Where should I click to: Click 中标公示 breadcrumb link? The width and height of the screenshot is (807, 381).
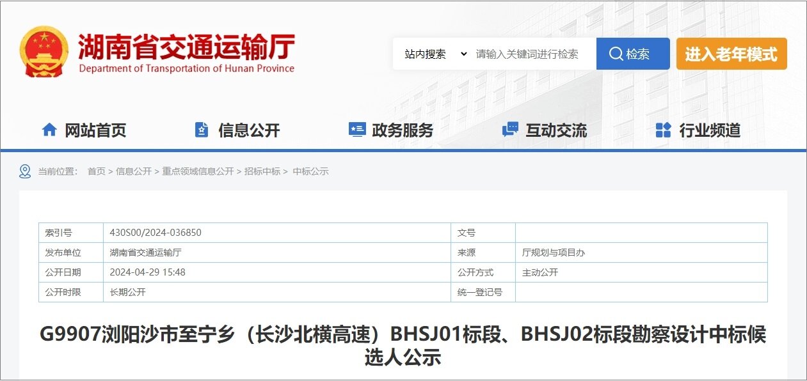pos(310,171)
